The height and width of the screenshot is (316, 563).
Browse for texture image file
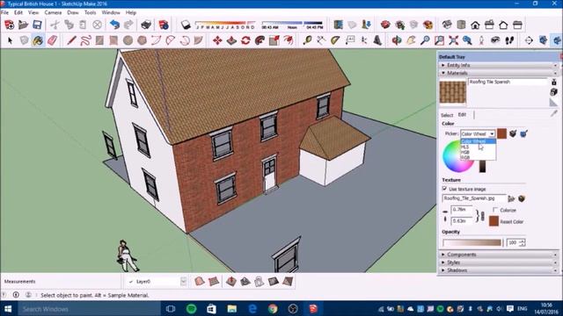tap(511, 198)
